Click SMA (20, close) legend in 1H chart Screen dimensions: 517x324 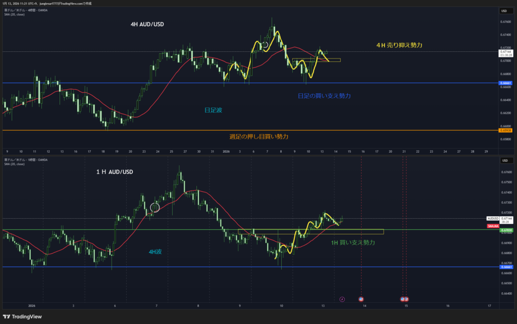(15, 164)
